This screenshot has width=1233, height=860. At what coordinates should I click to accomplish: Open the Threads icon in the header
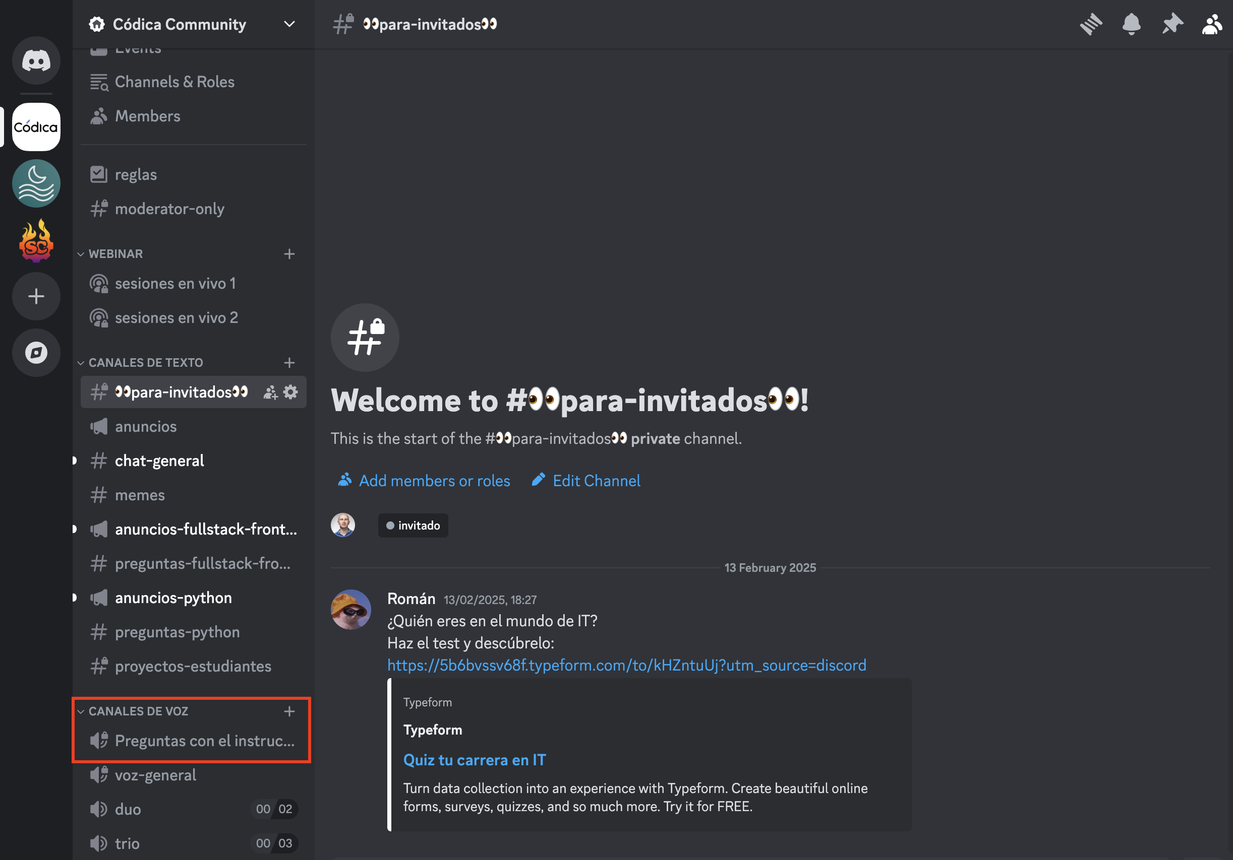coord(1091,24)
